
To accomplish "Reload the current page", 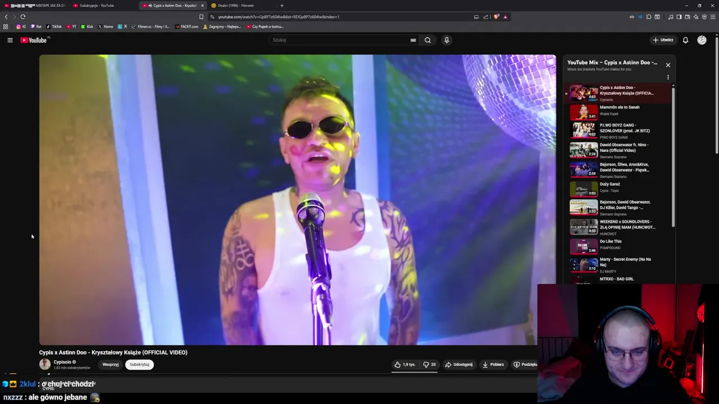I will [x=22, y=17].
